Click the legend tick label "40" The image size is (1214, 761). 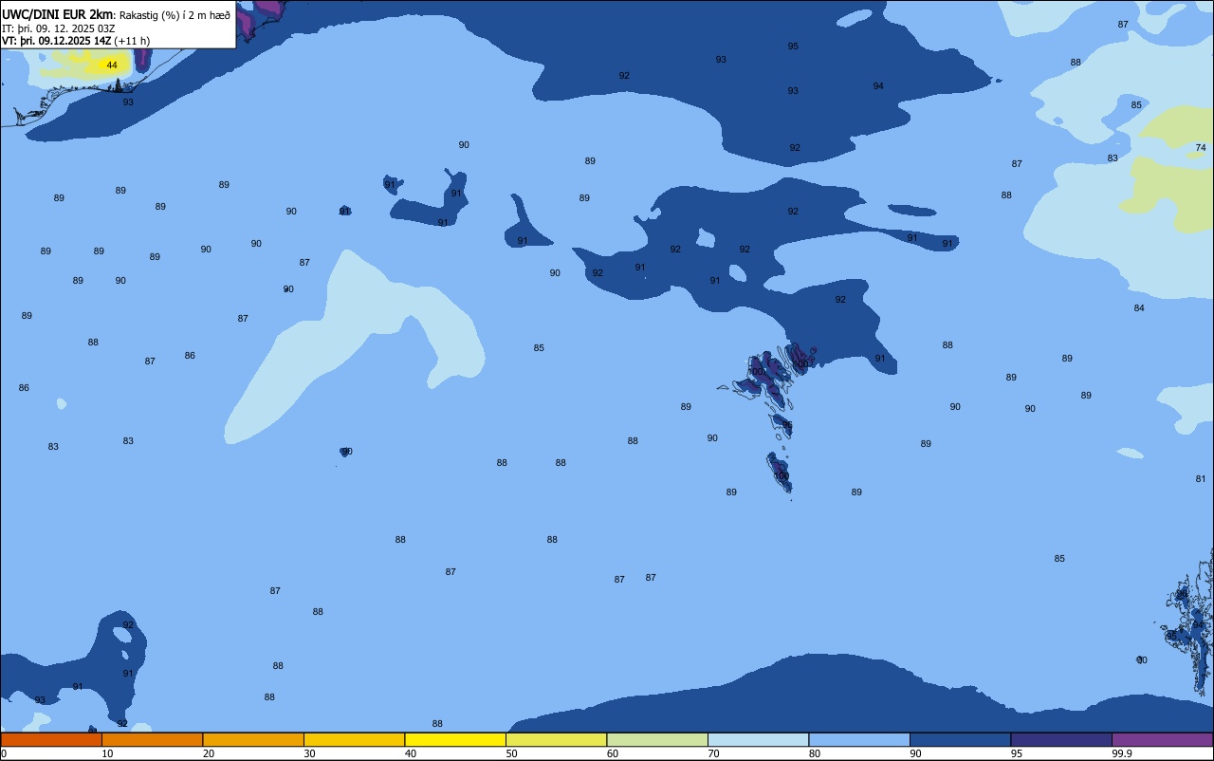coord(411,753)
